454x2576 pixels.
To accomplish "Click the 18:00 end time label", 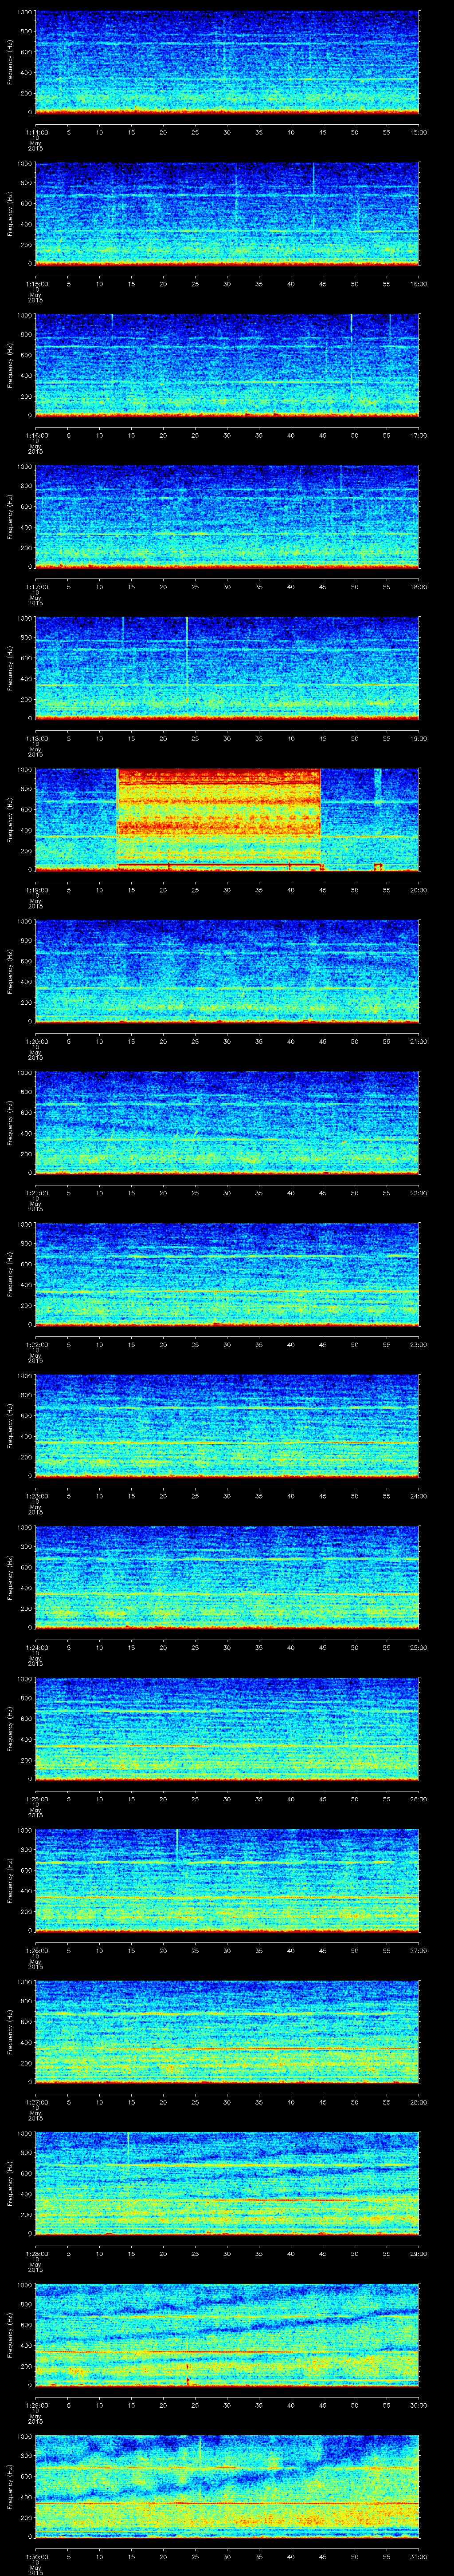I will coord(419,587).
